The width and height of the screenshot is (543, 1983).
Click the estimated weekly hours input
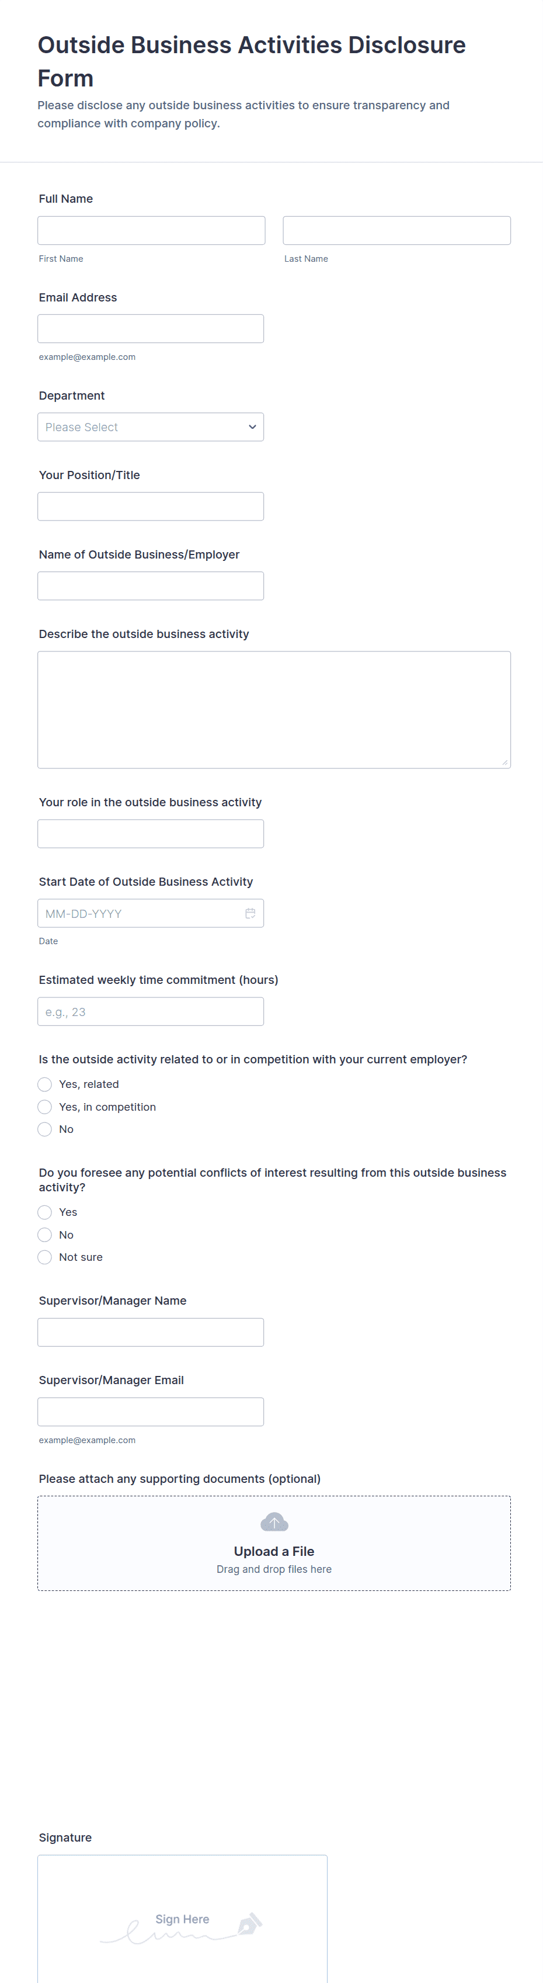[151, 1011]
